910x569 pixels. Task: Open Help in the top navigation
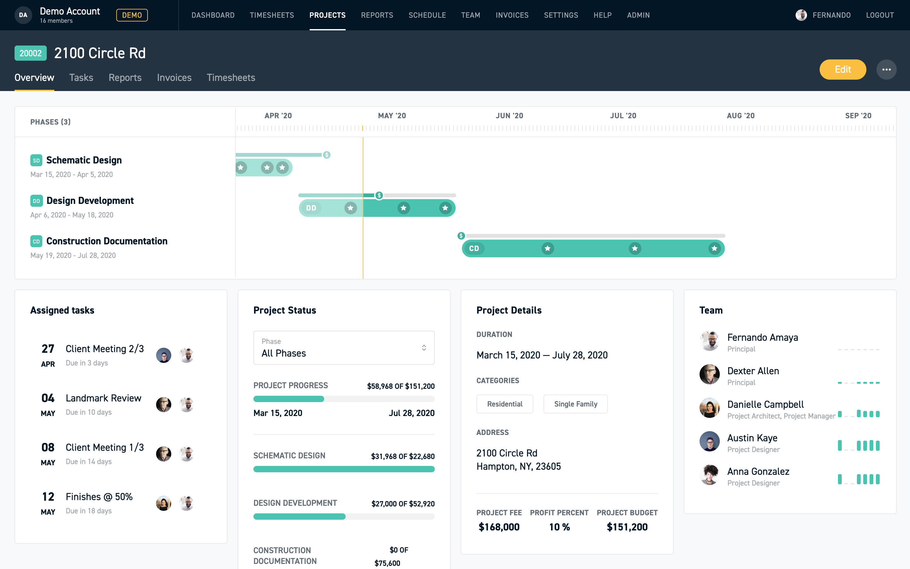[603, 15]
